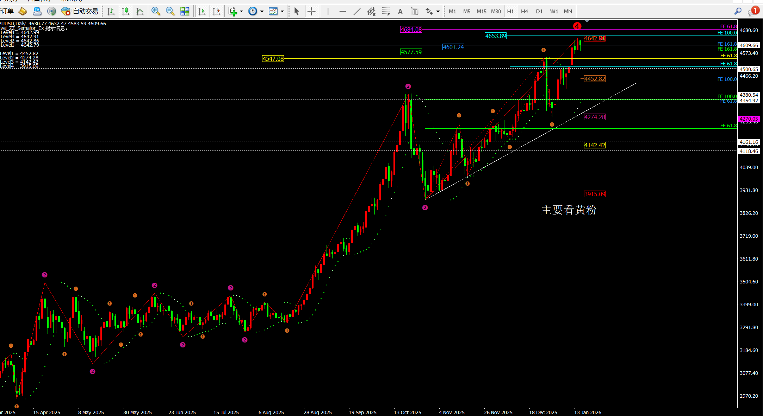Switch to the D1 timeframe
Screen dimensions: 763x416
click(539, 11)
